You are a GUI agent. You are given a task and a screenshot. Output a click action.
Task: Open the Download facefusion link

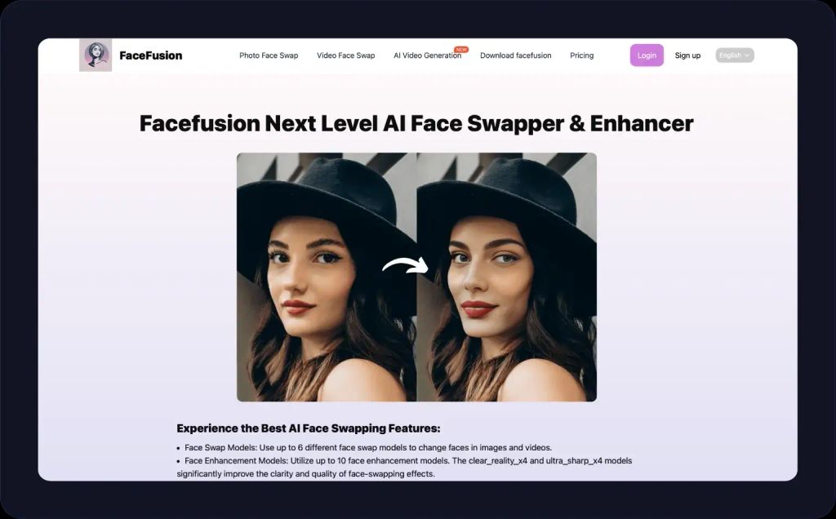click(516, 55)
